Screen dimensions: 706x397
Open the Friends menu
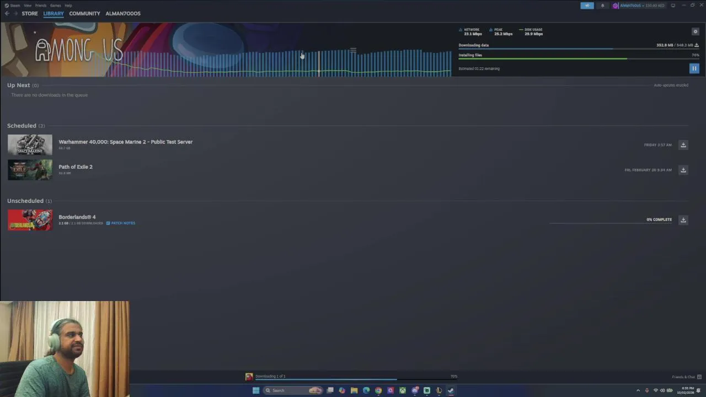point(41,6)
